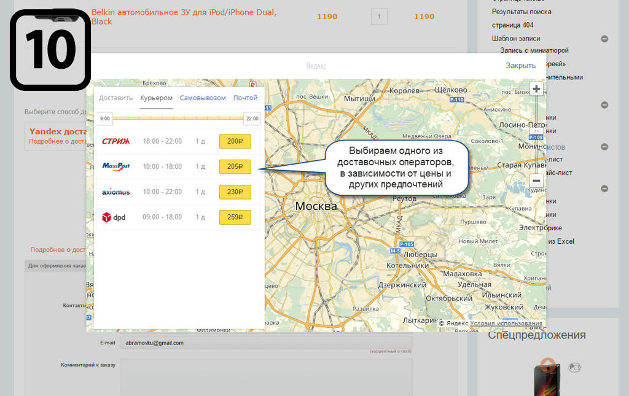Click the dpd courier logo

(114, 217)
